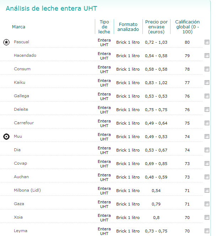Click the Gallega brand name
Image resolution: width=216 pixels, height=236 pixels.
pos(21,96)
